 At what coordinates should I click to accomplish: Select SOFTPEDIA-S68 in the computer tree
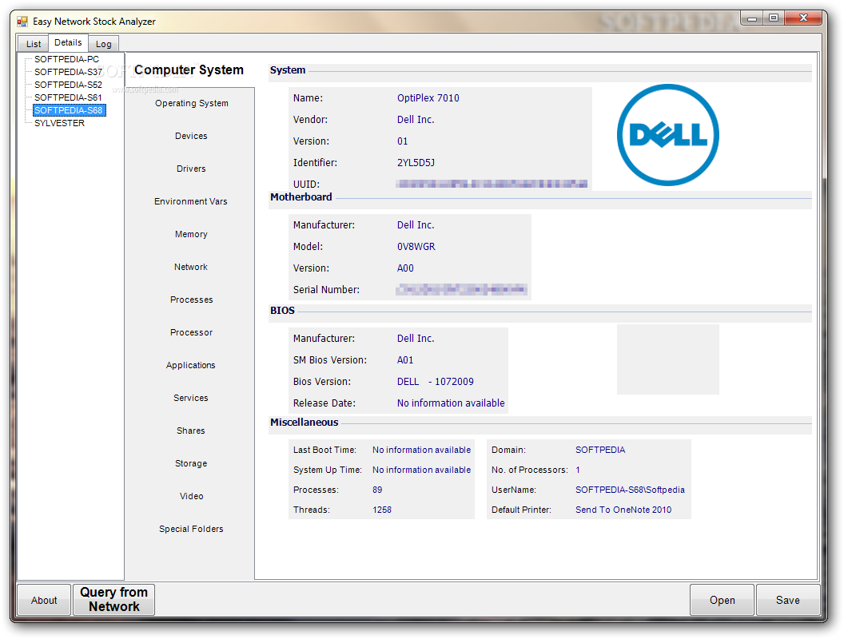pyautogui.click(x=69, y=110)
